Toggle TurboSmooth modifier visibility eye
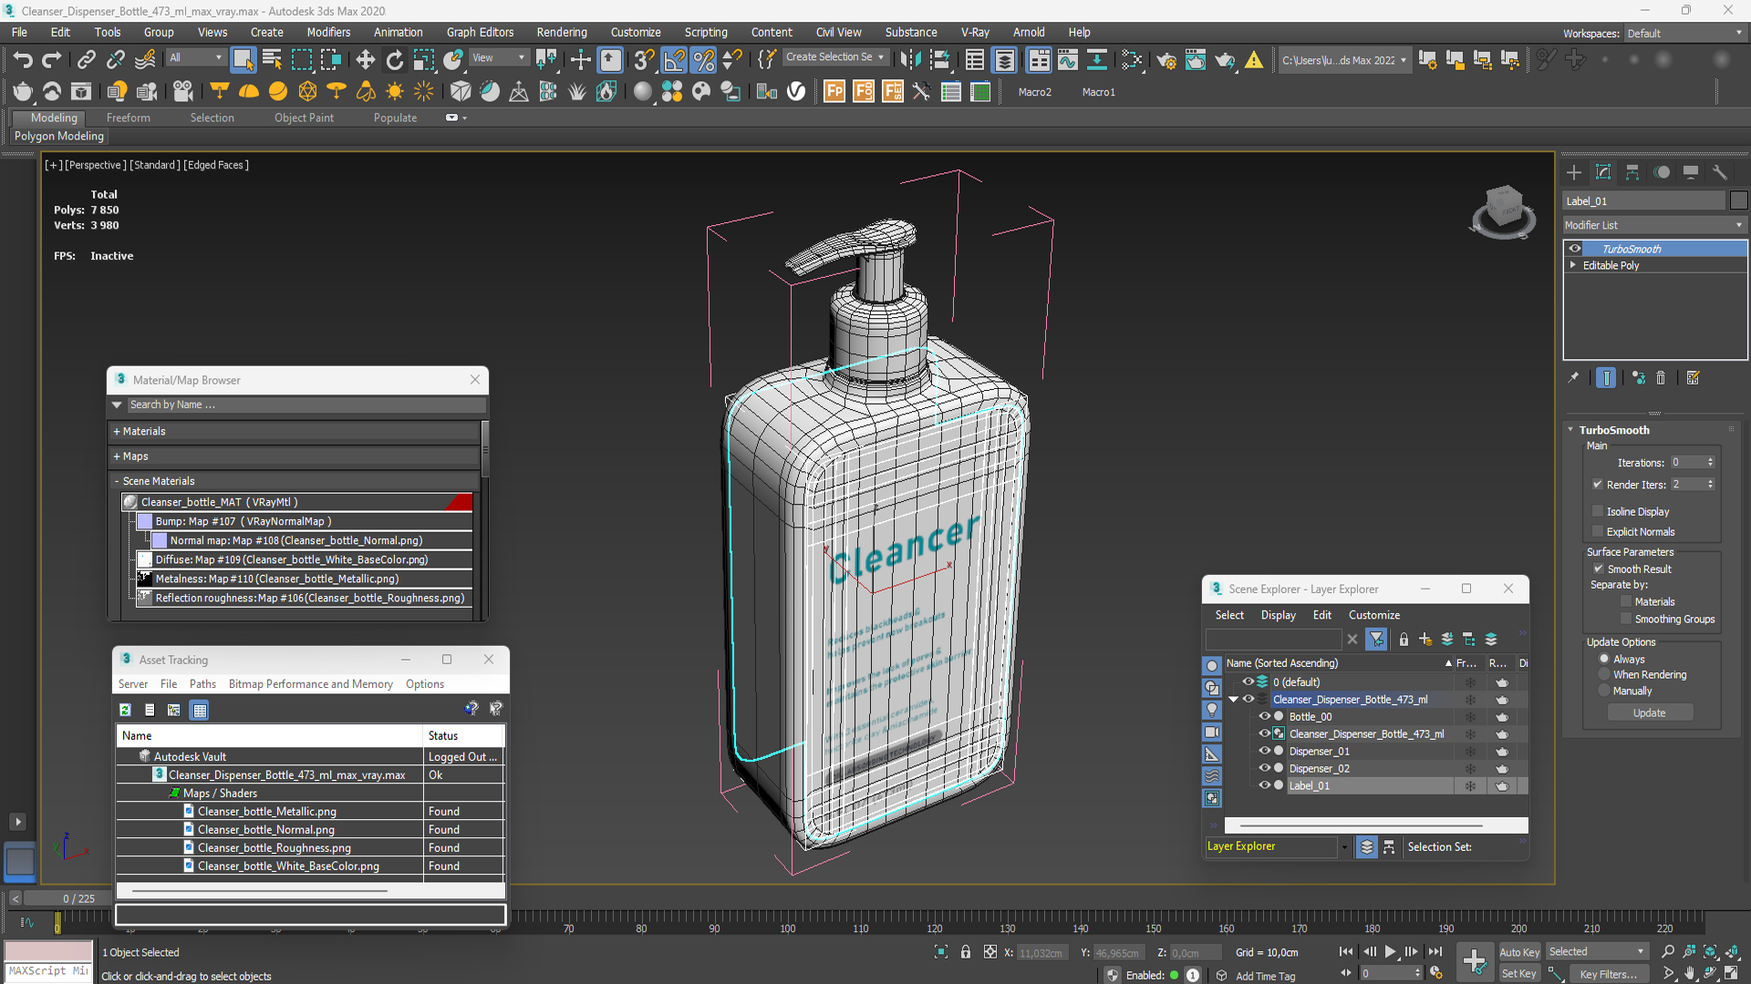 coord(1575,249)
